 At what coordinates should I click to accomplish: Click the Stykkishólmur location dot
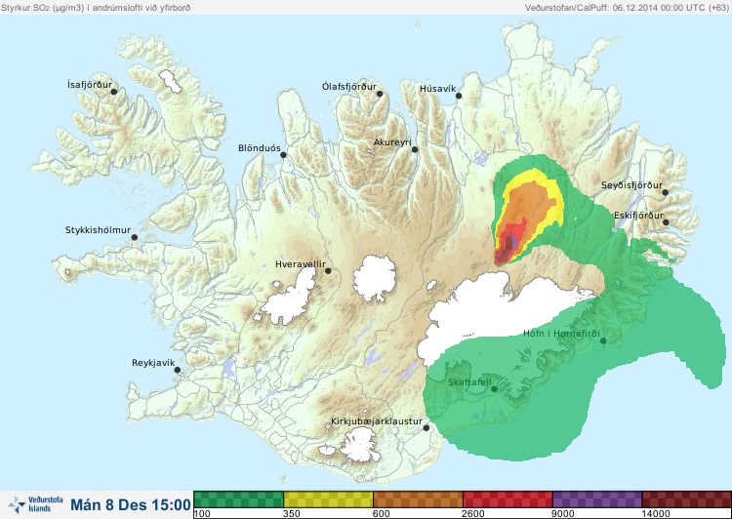pos(135,238)
